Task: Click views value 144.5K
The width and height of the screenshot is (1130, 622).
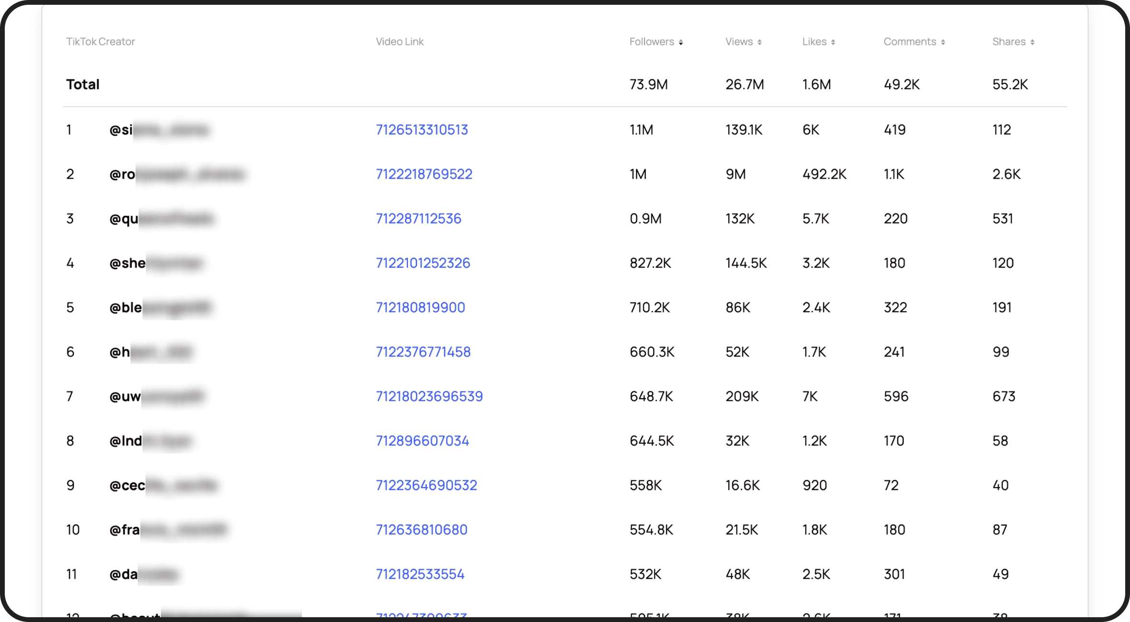Action: click(x=746, y=263)
